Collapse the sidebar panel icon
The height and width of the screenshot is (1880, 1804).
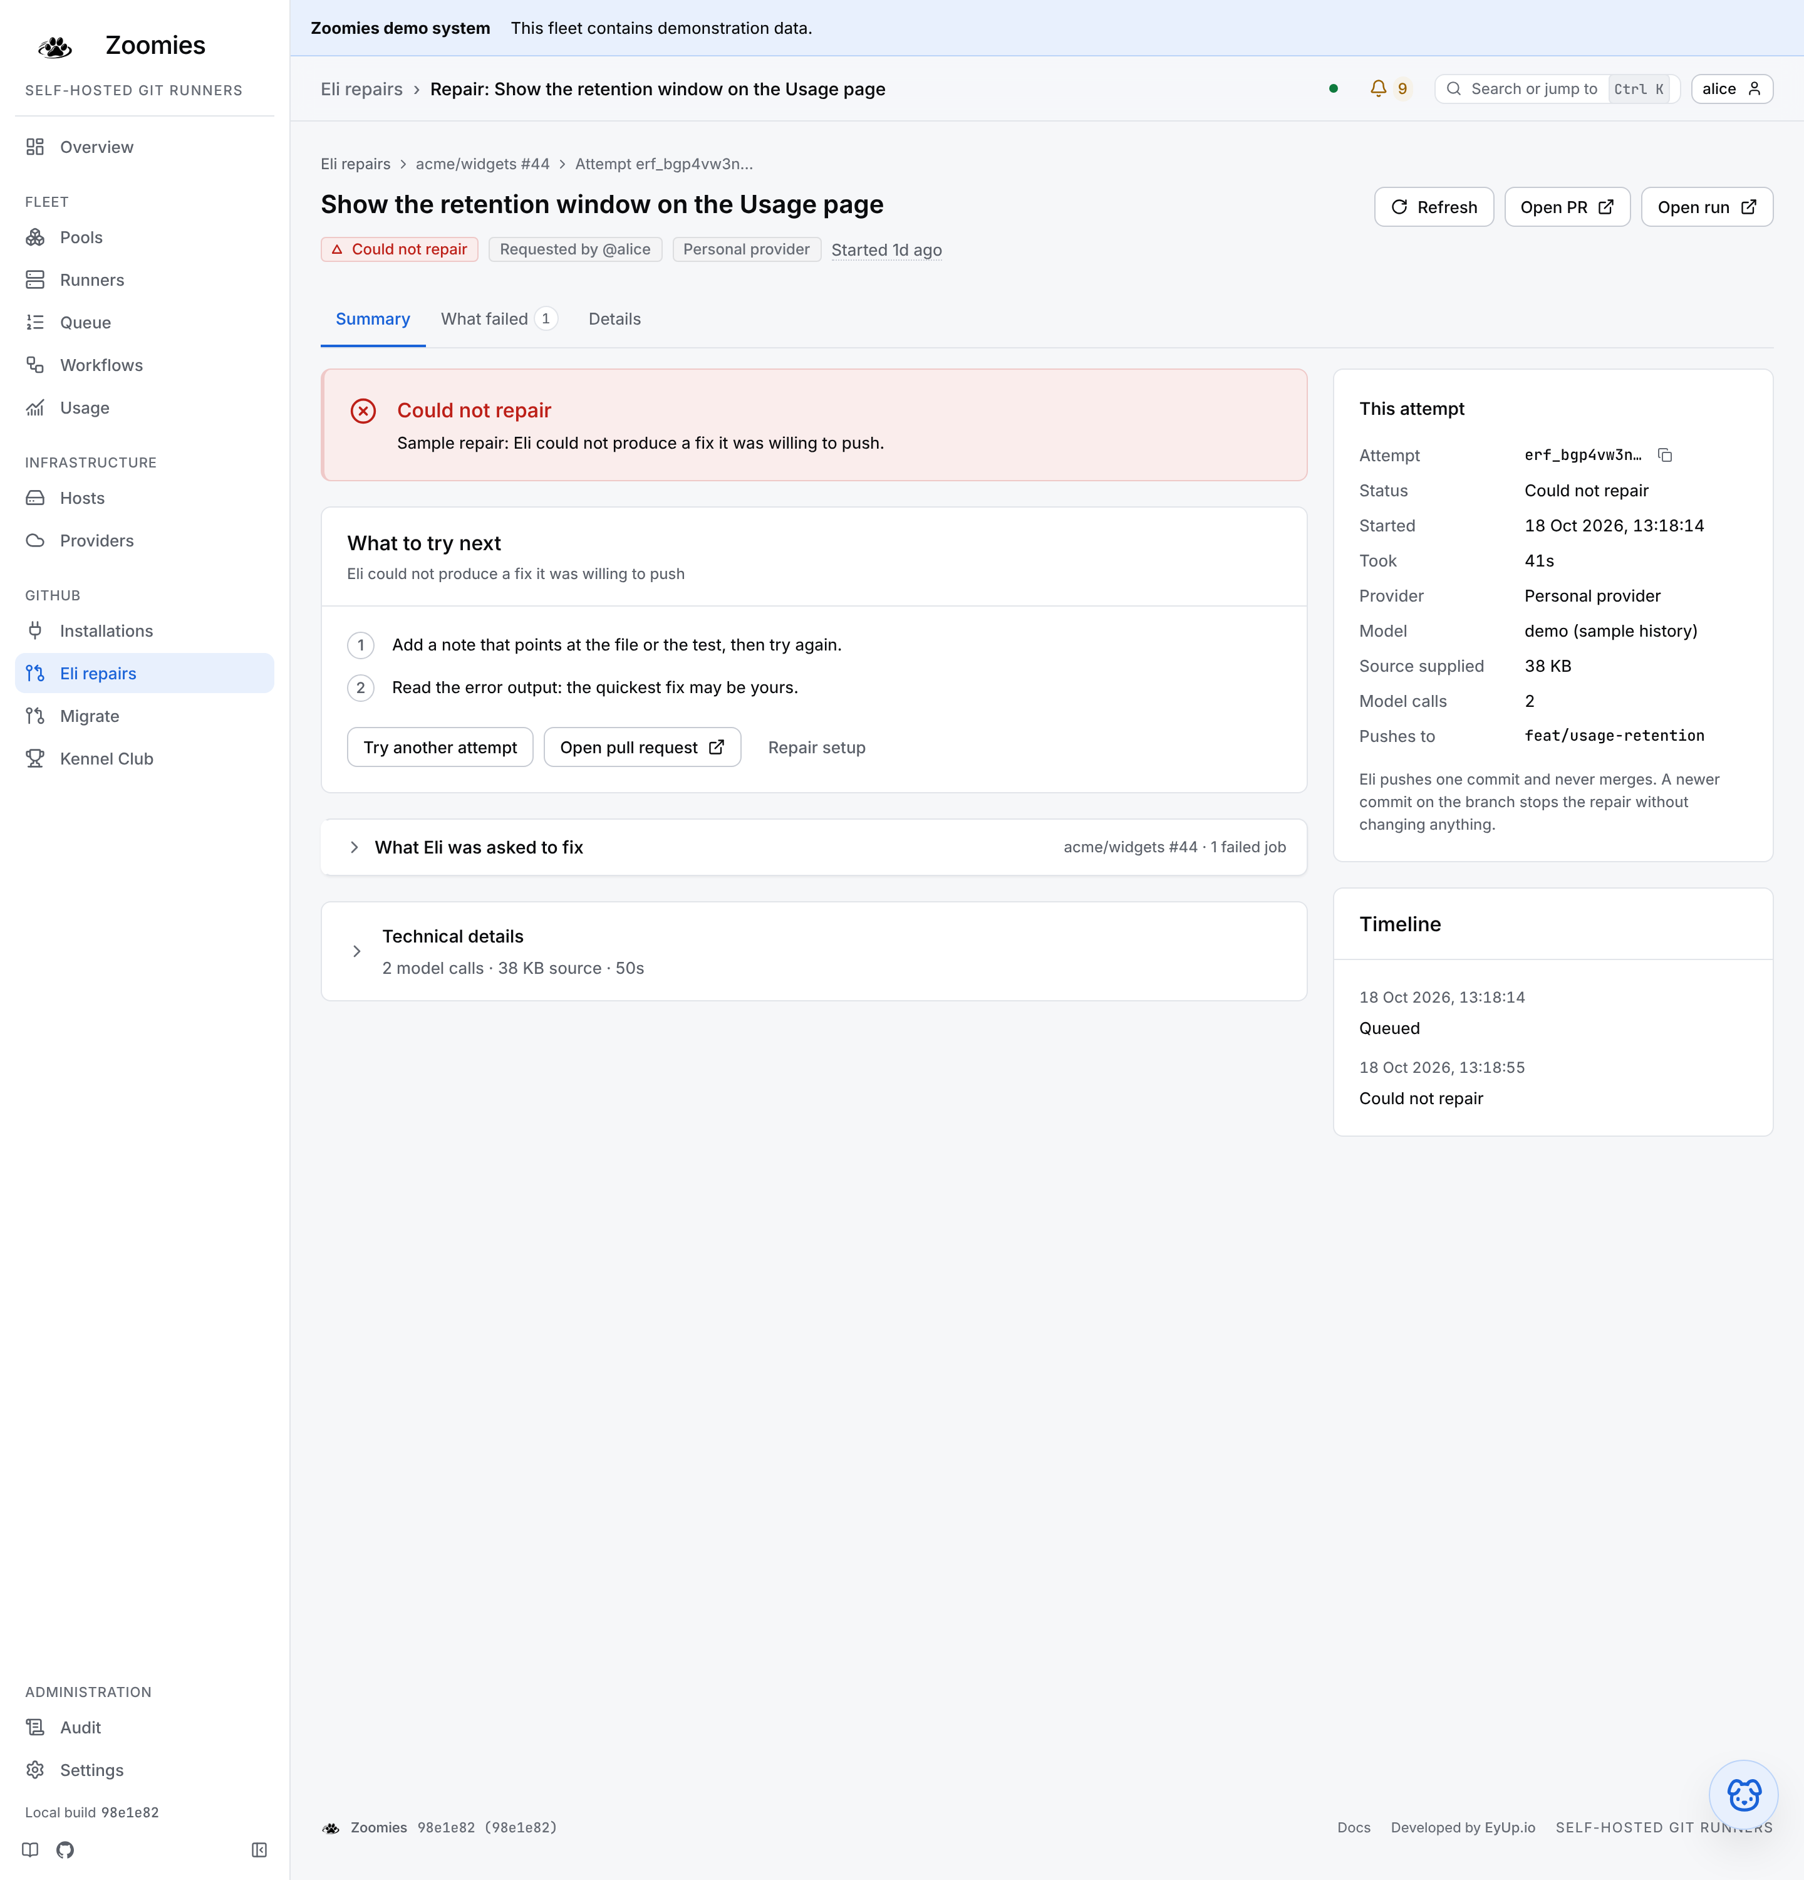point(259,1851)
